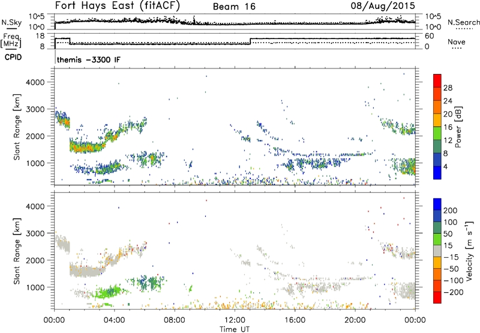
Task: Click the "16:00" time tick label
Action: pyautogui.click(x=295, y=320)
